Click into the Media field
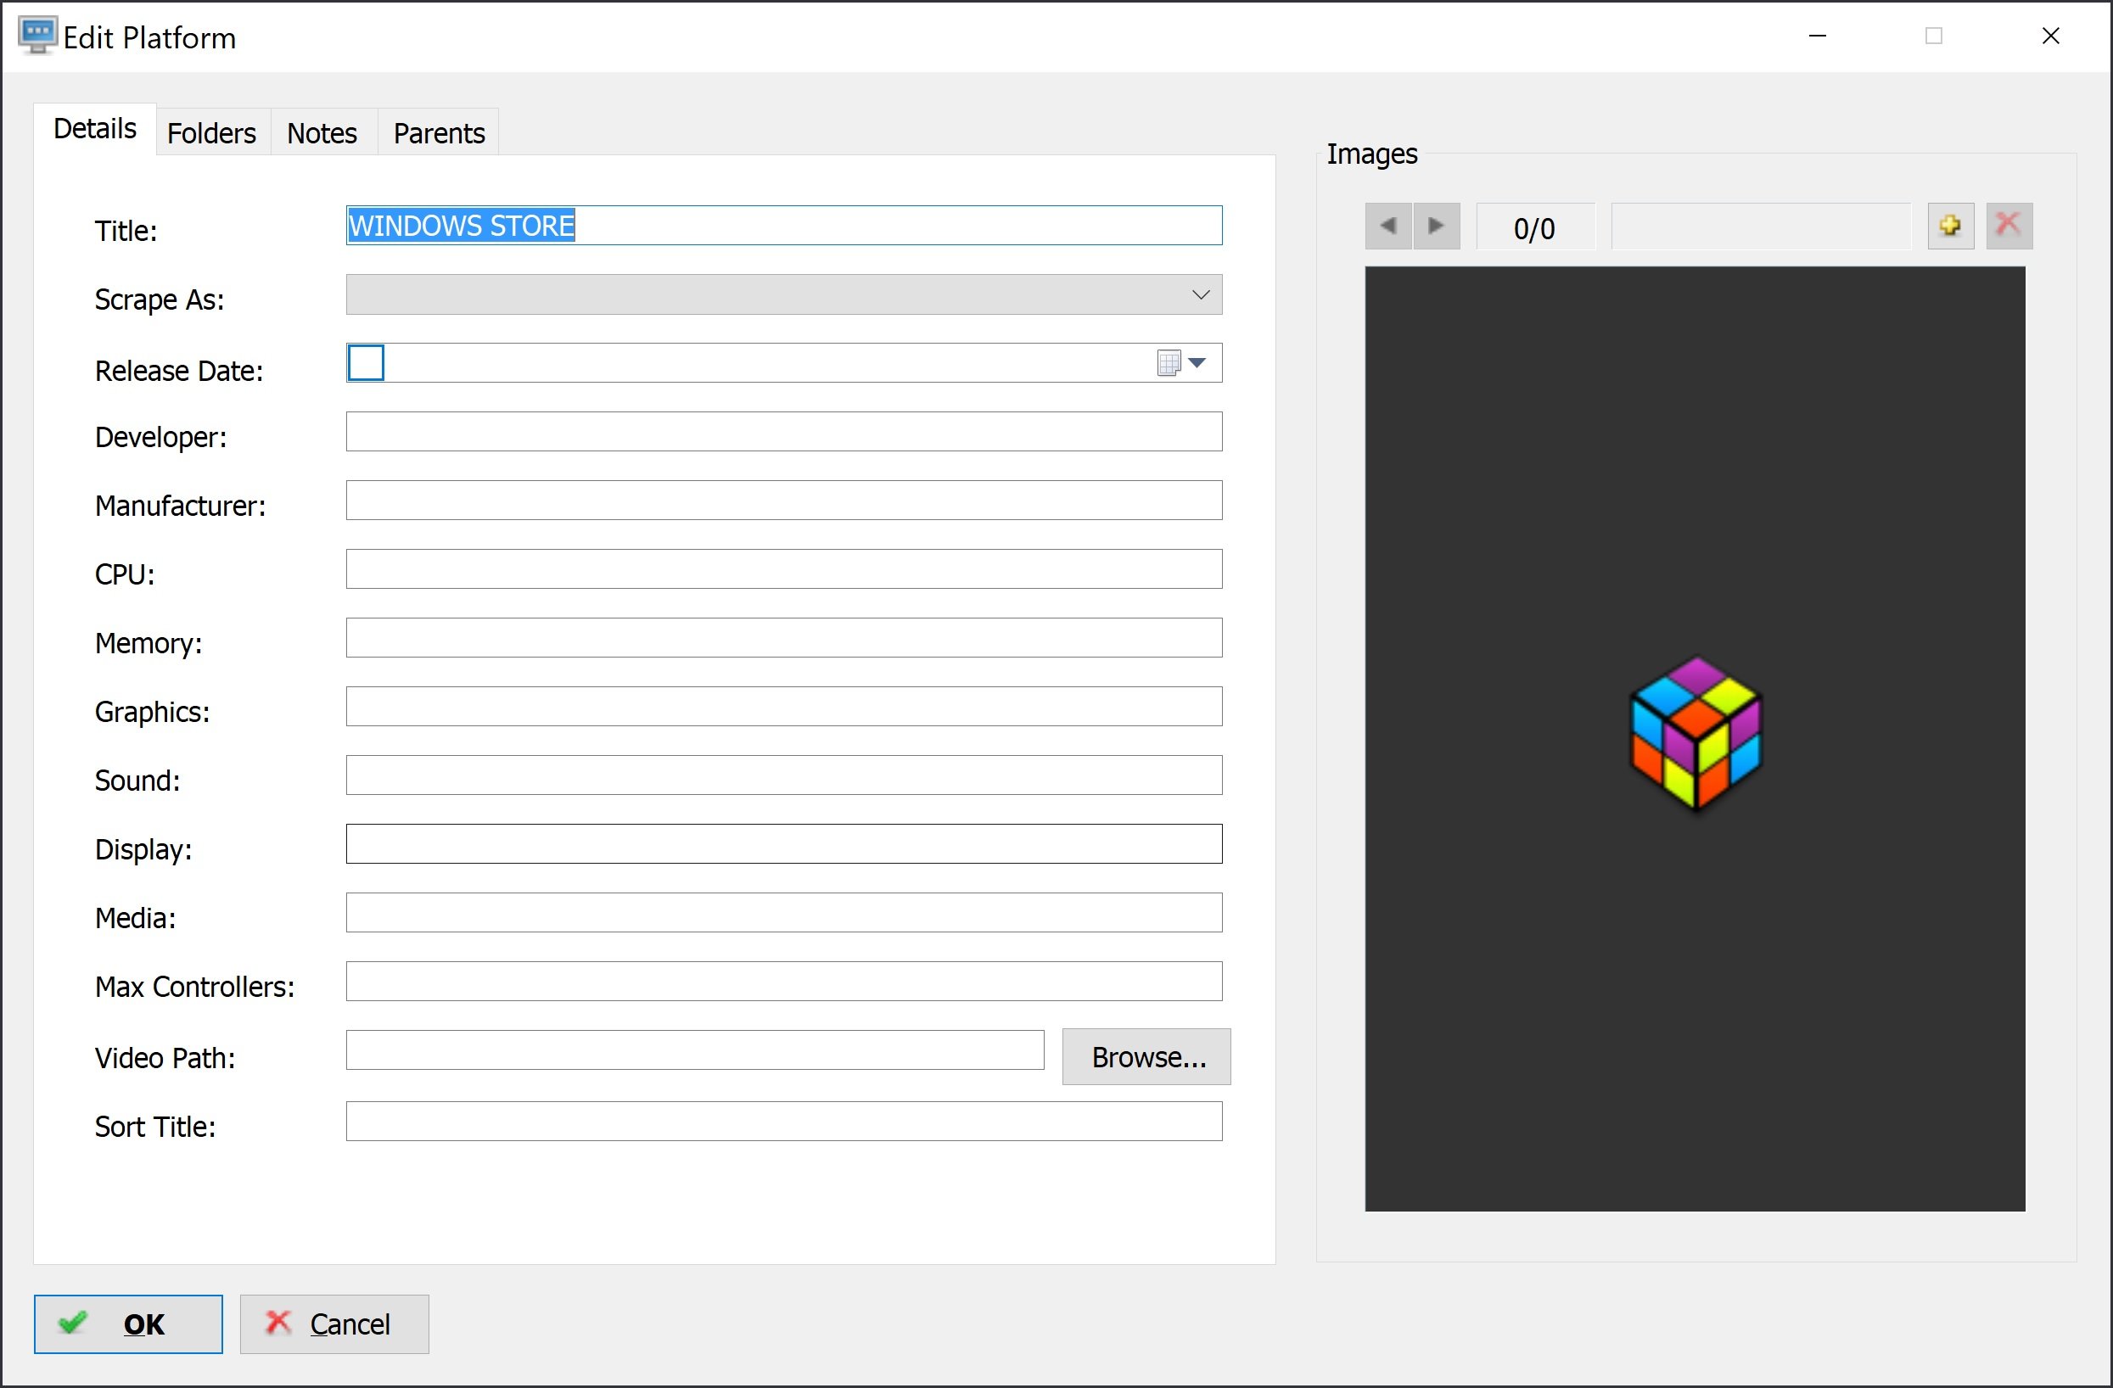This screenshot has width=2113, height=1388. (784, 913)
